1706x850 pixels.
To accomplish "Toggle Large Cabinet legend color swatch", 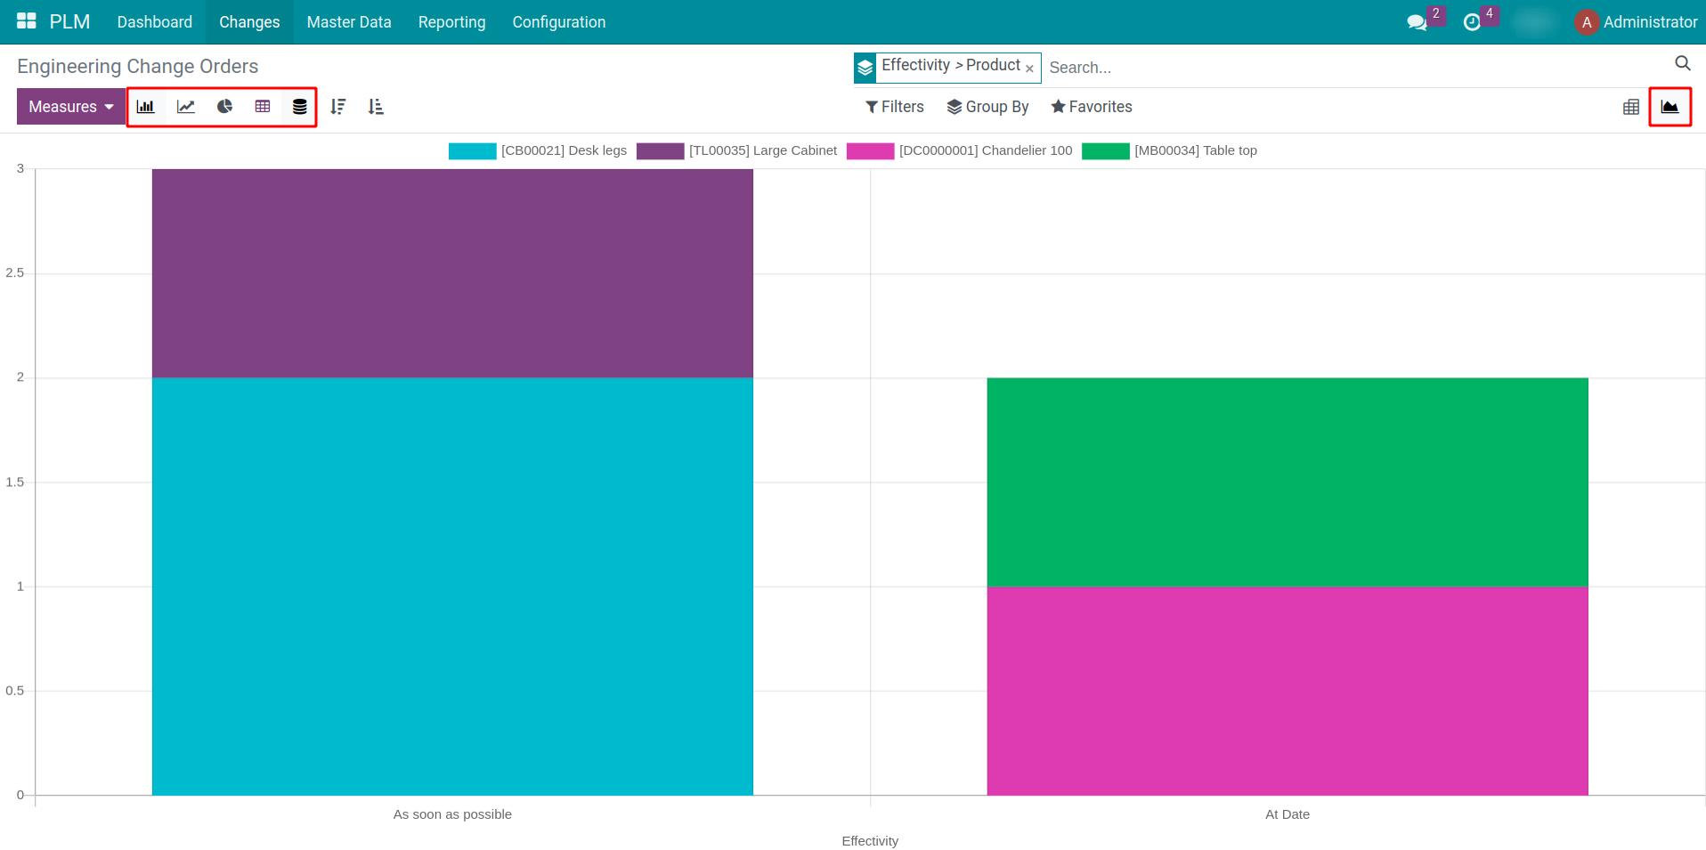I will [x=660, y=151].
